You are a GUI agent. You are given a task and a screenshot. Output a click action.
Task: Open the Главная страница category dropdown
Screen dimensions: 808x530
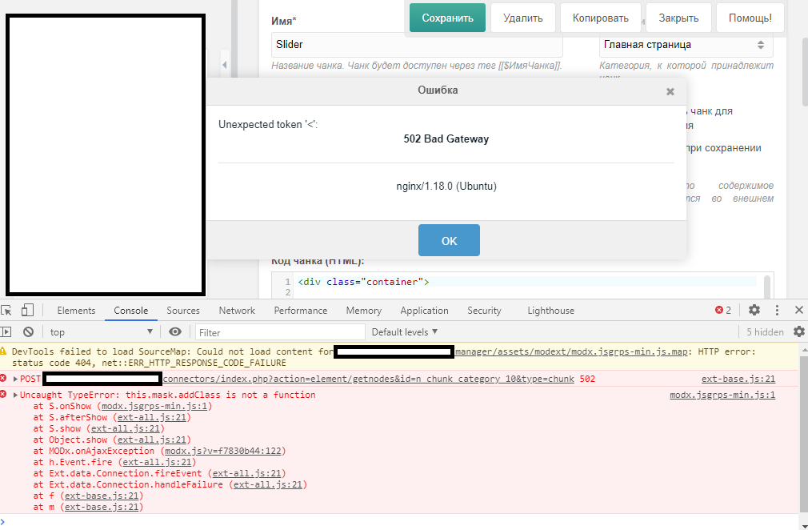click(x=686, y=45)
